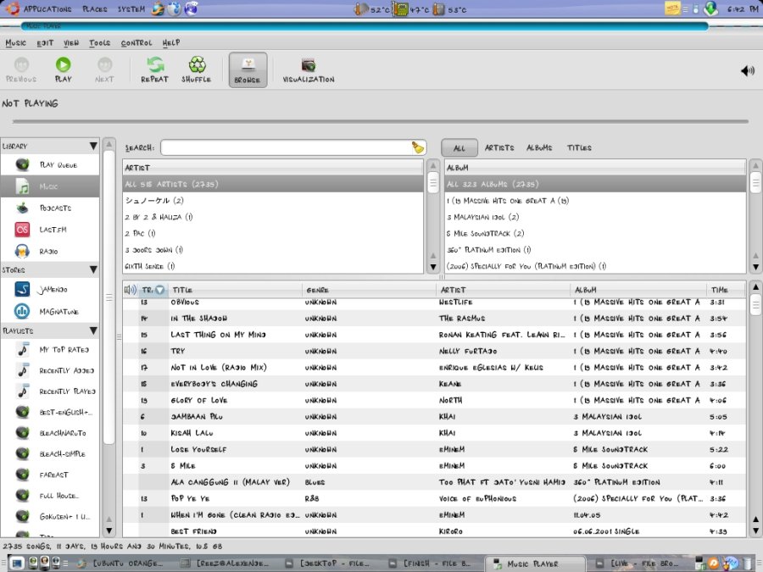Image resolution: width=763 pixels, height=572 pixels.
Task: Click the volume speaker icon
Action: coord(748,71)
